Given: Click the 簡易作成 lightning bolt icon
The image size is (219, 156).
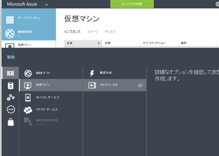Looking at the screenshot, I should tap(92, 73).
